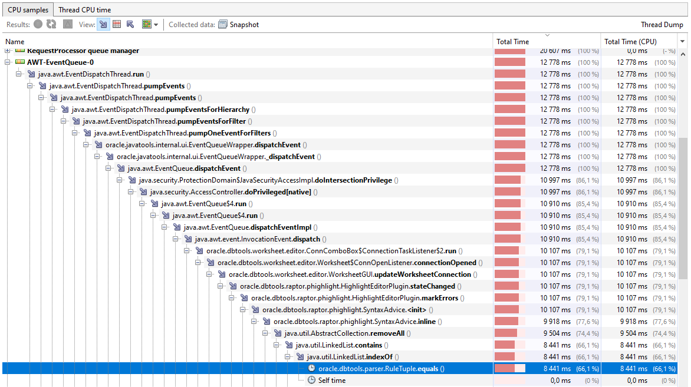Click the refresh results icon
691x387 pixels.
point(51,24)
